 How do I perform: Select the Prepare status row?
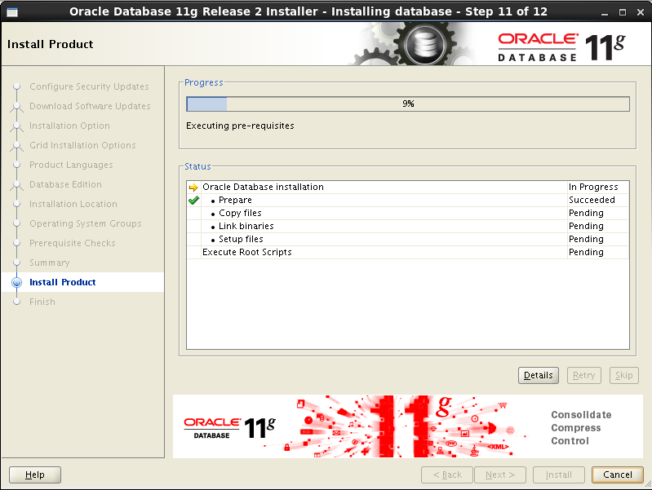click(408, 200)
